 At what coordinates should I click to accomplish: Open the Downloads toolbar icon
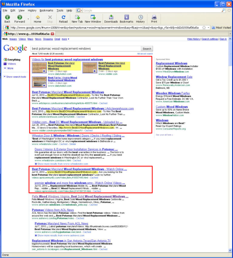111,17
